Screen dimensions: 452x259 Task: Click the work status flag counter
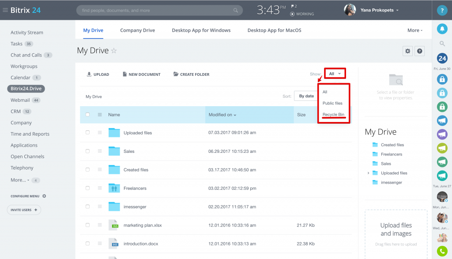coord(294,6)
